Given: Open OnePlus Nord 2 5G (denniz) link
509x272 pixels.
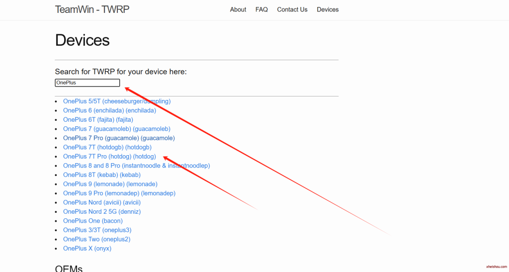Looking at the screenshot, I should click(x=102, y=212).
